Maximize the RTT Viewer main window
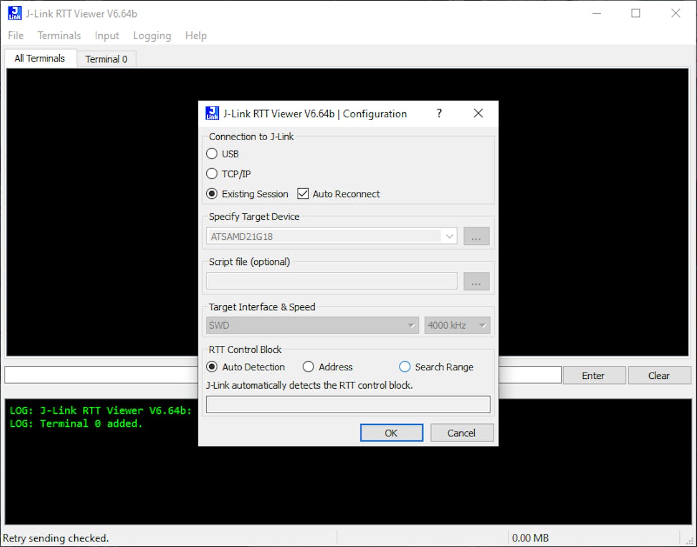 pos(636,13)
